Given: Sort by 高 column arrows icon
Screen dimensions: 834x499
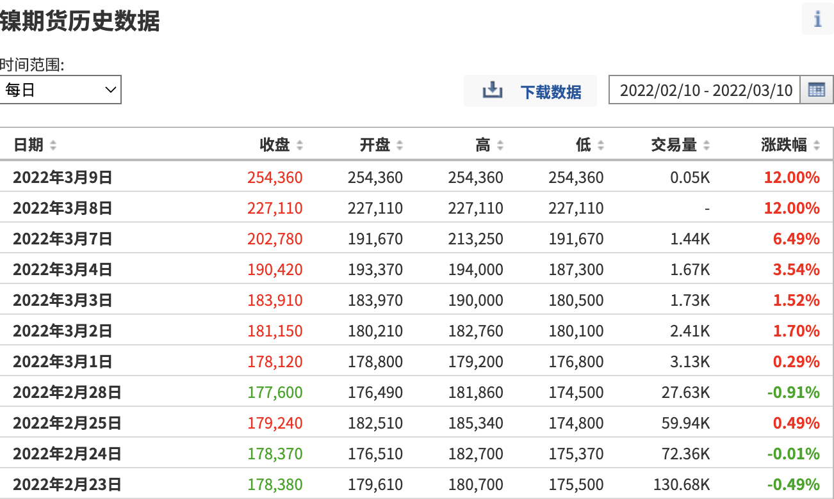Looking at the screenshot, I should pyautogui.click(x=500, y=146).
